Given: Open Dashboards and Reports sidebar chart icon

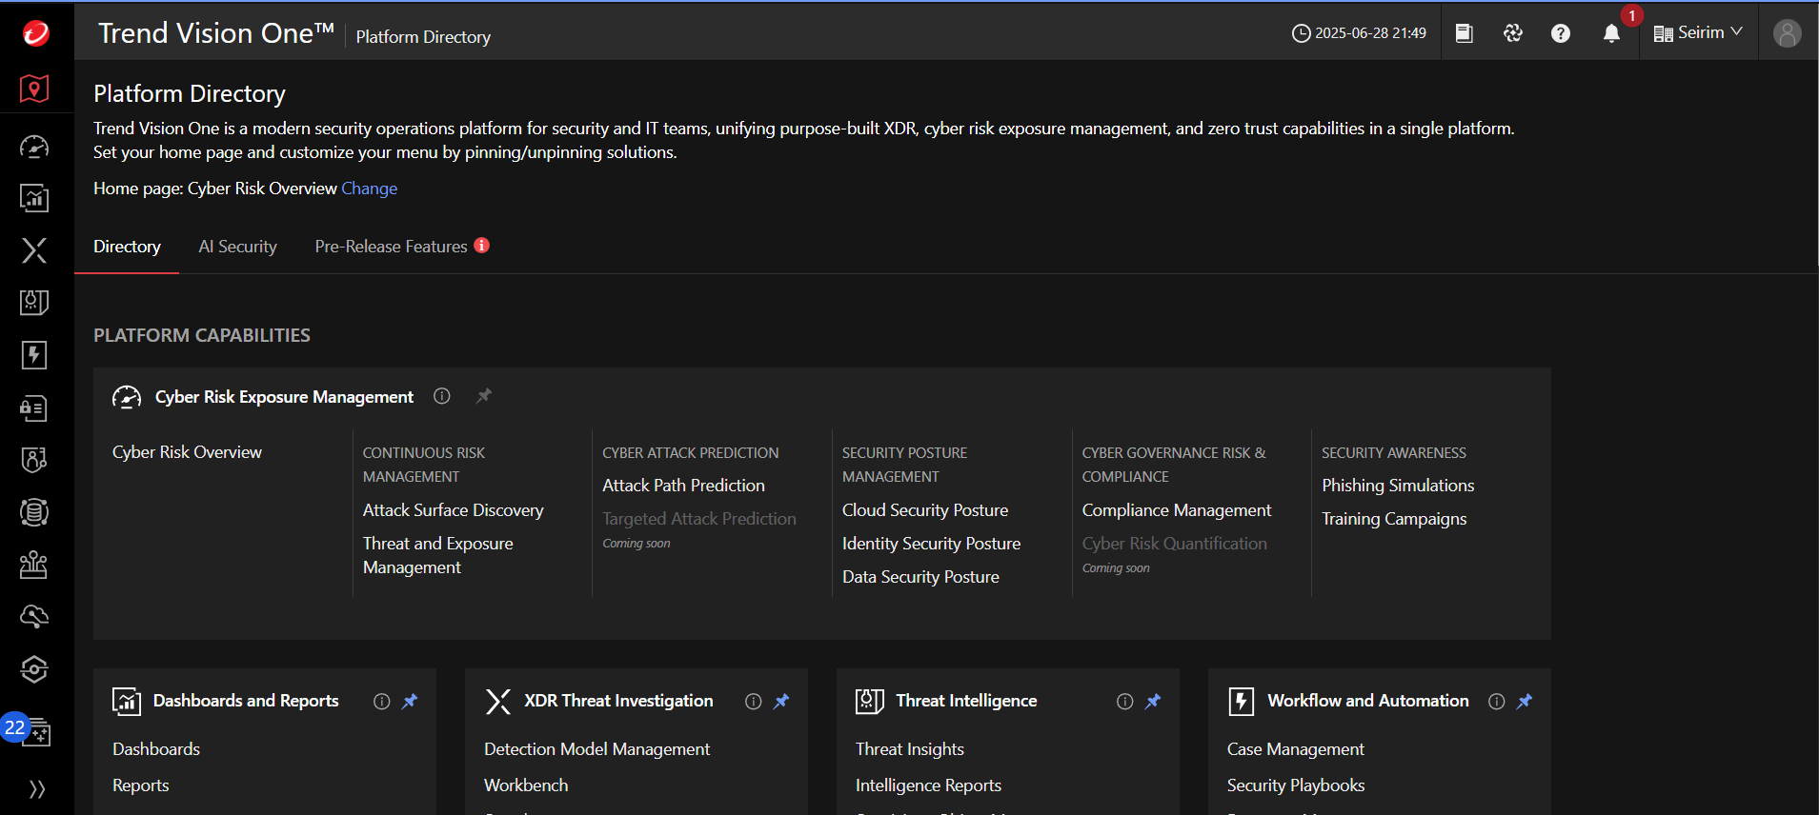Looking at the screenshot, I should (x=34, y=198).
